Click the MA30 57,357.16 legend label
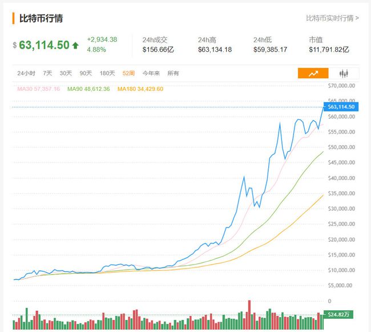 pyautogui.click(x=39, y=89)
